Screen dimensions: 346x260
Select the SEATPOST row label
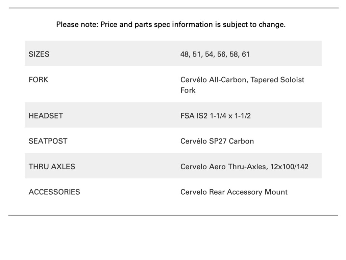pyautogui.click(x=48, y=141)
